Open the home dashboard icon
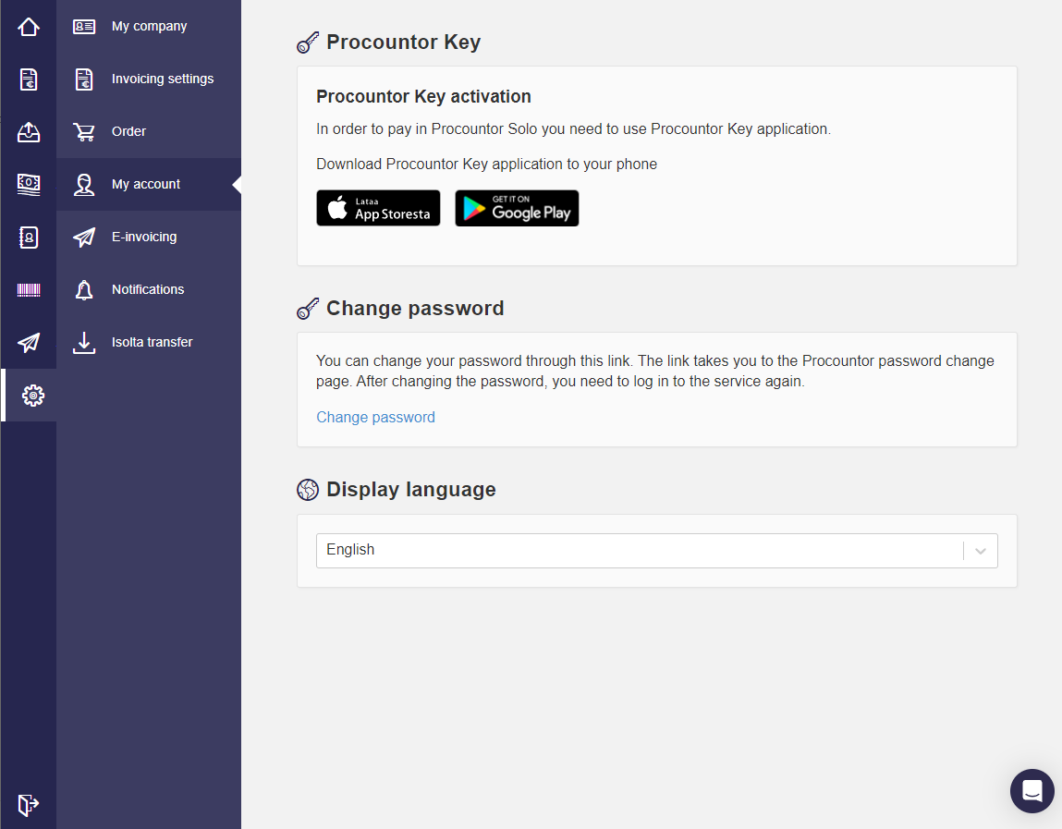 click(x=29, y=27)
